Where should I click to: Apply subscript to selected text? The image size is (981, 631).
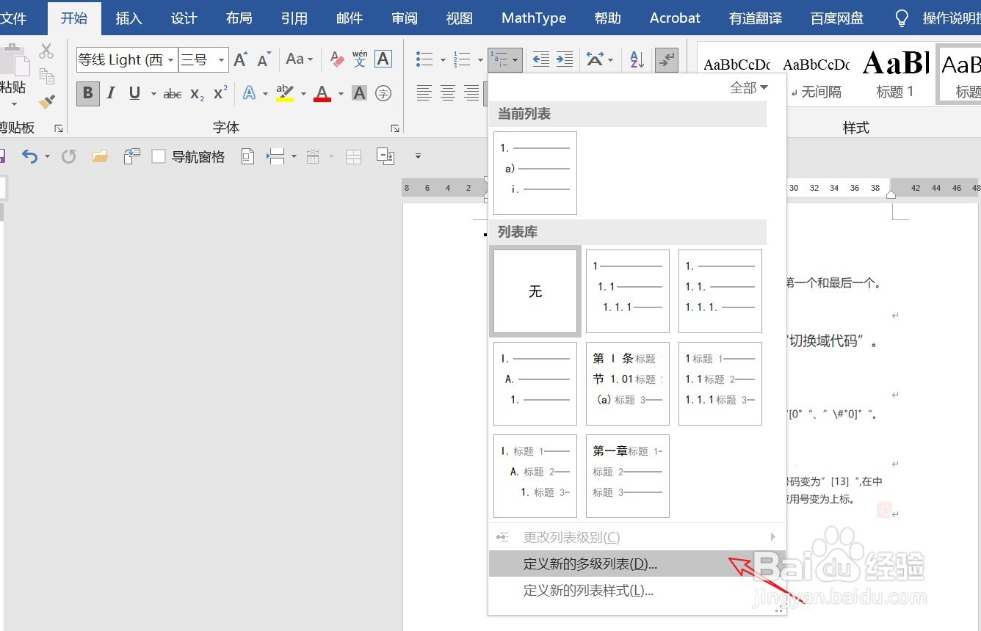click(195, 94)
